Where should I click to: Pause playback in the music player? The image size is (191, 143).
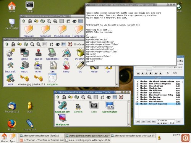click(x=147, y=73)
